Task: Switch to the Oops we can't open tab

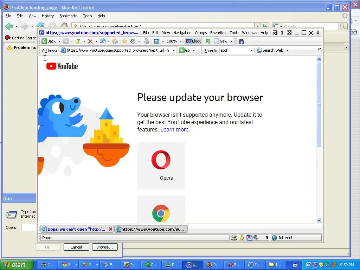Action: pos(76,229)
